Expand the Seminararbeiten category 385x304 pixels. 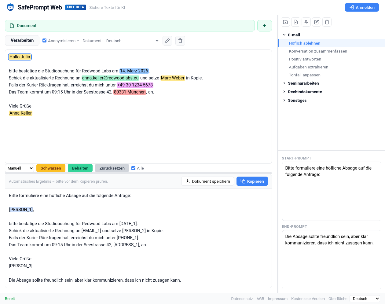(x=303, y=83)
